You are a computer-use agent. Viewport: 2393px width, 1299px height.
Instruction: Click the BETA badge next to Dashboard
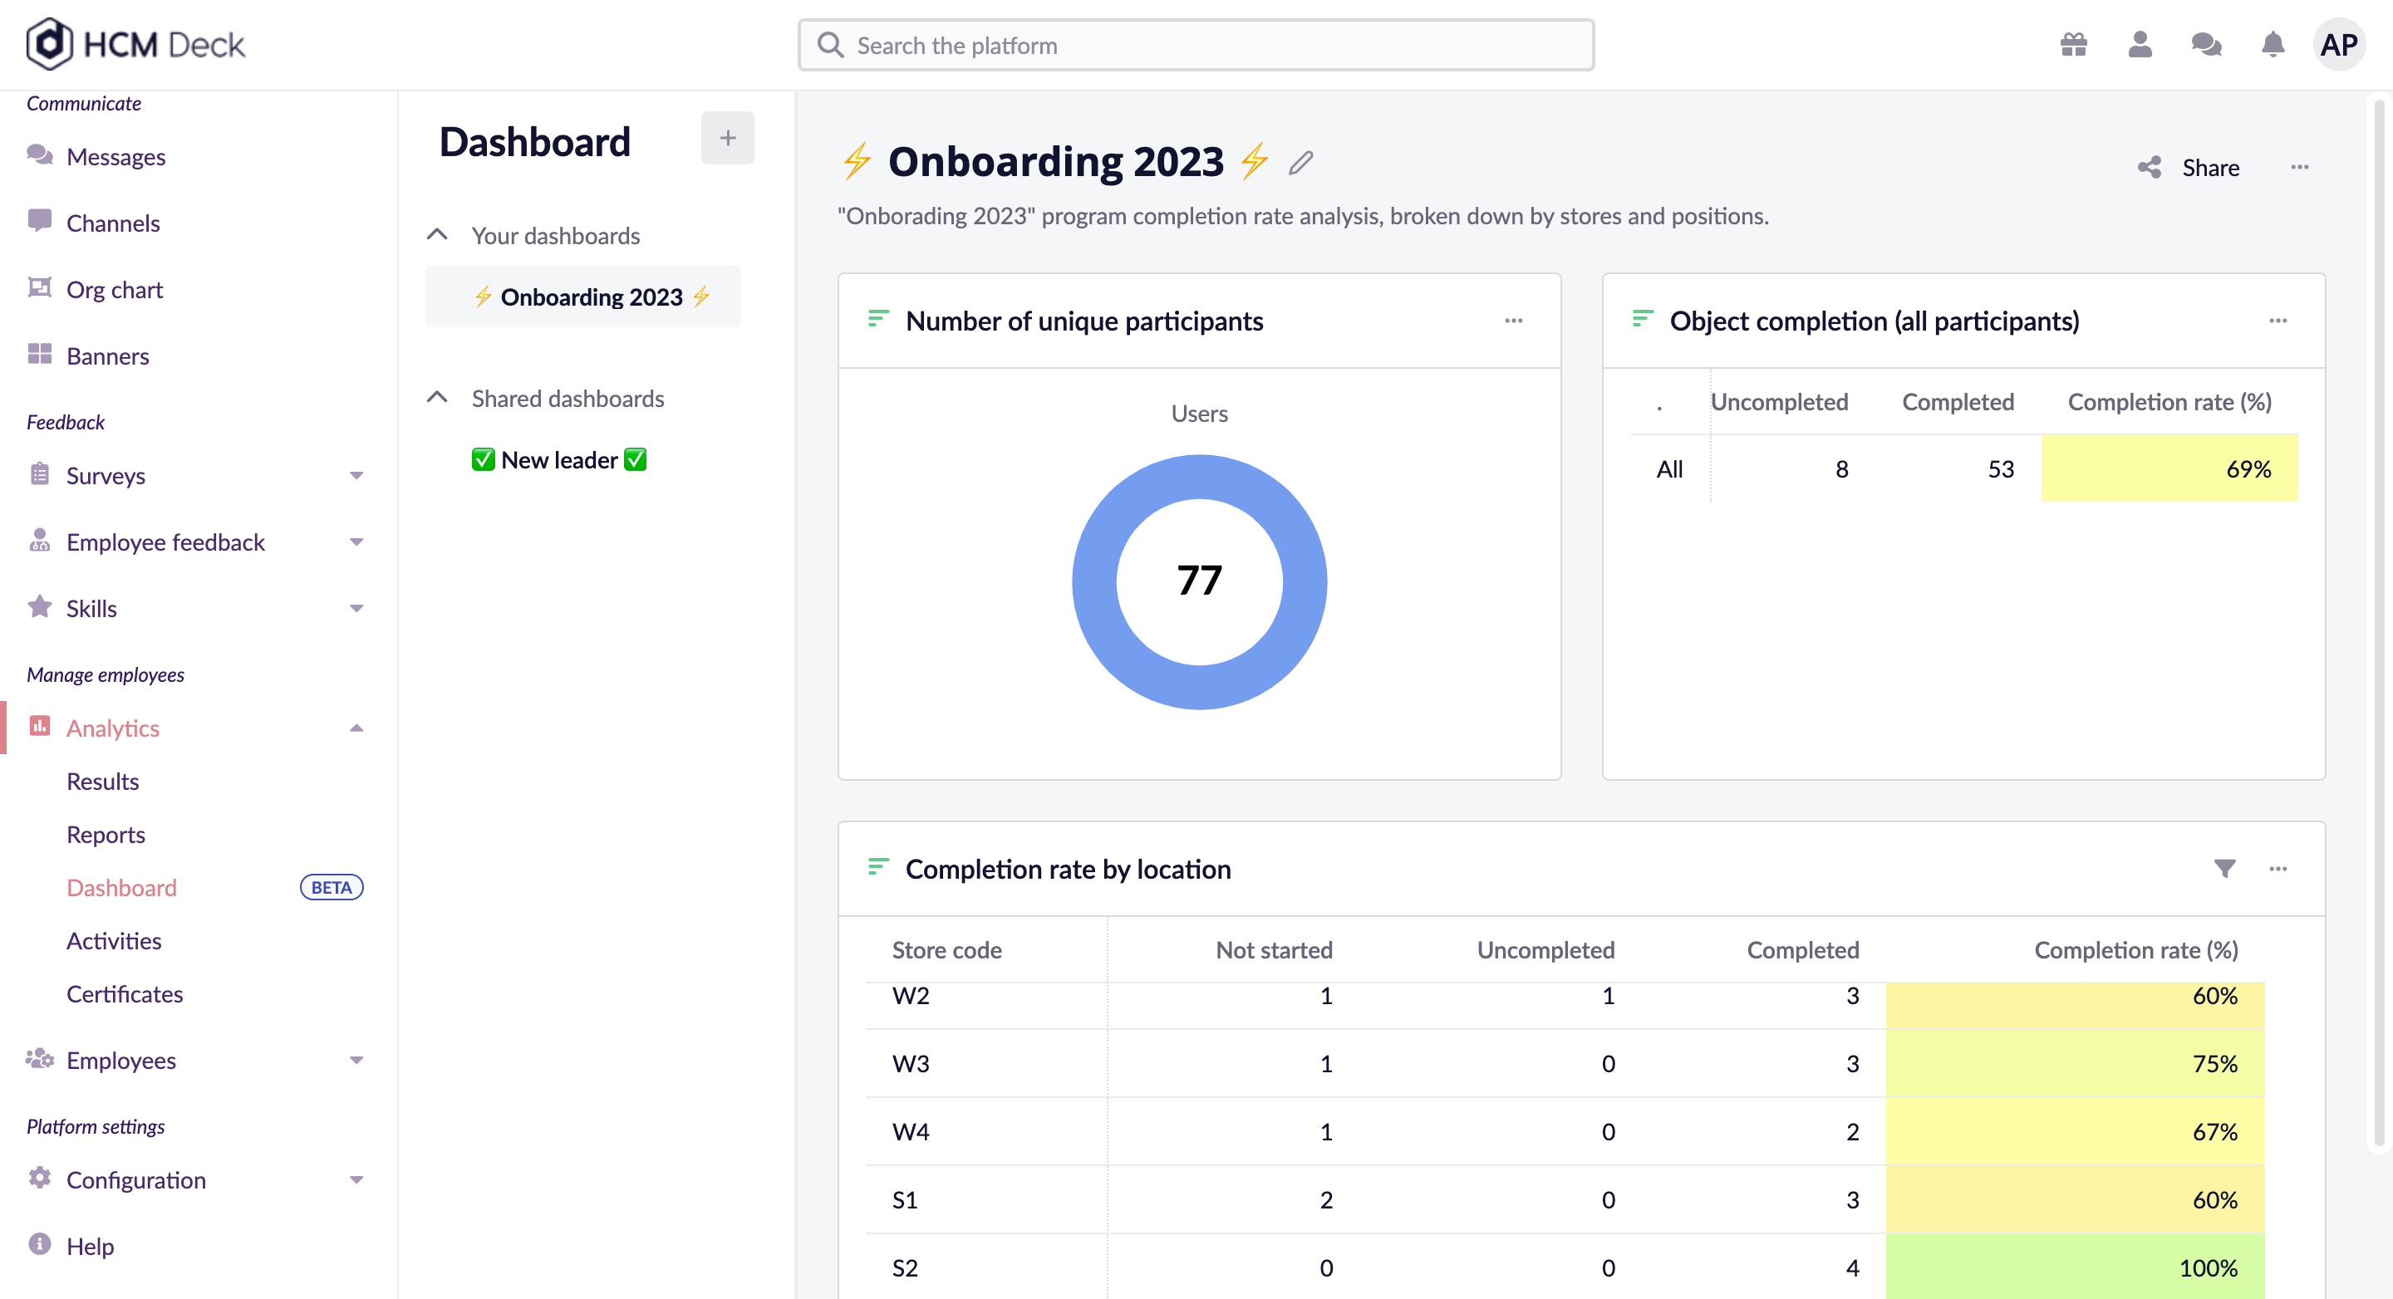(x=332, y=887)
